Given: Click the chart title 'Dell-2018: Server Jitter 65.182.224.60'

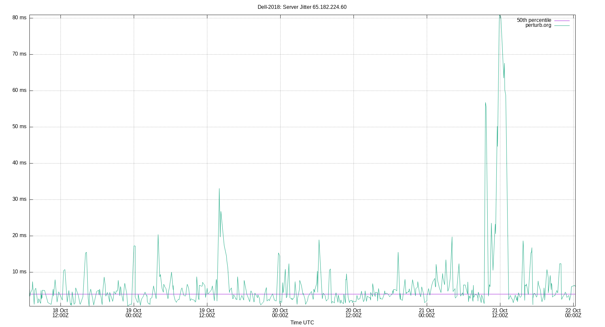Looking at the screenshot, I should (302, 7).
